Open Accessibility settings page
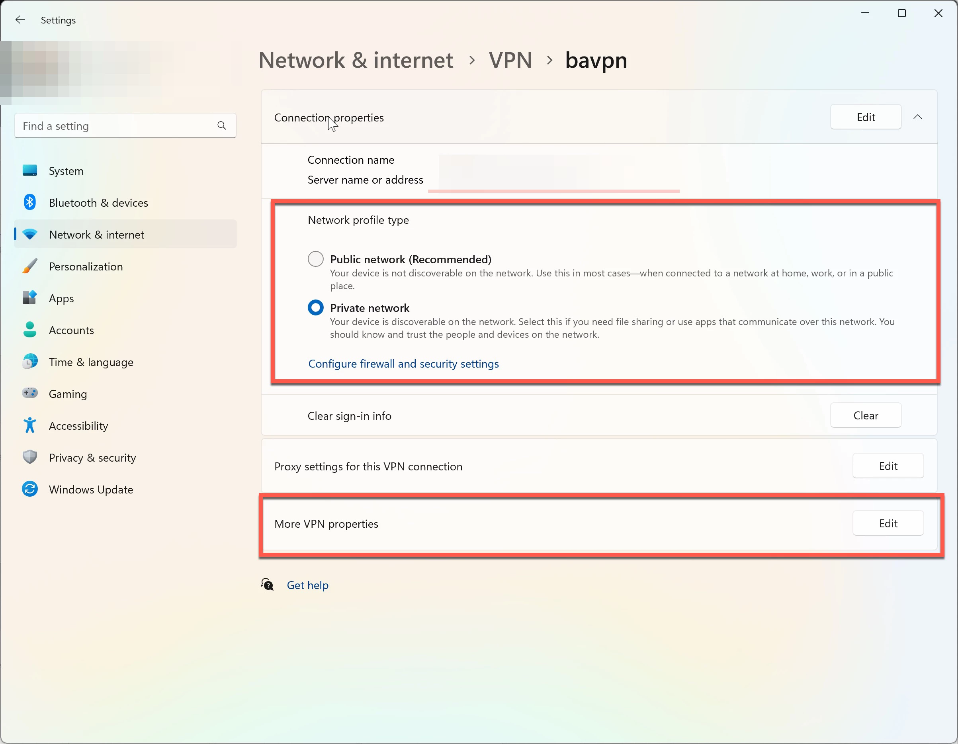This screenshot has width=958, height=744. tap(125, 426)
